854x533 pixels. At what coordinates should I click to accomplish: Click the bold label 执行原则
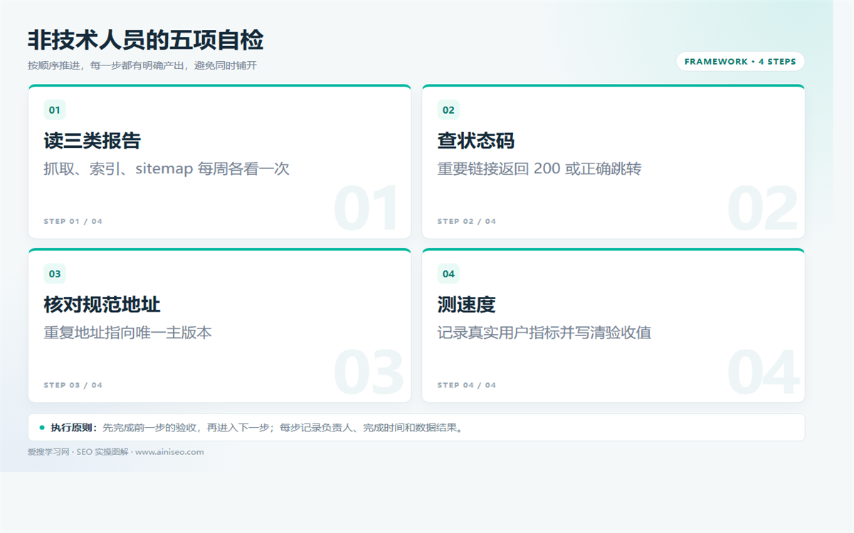point(72,428)
